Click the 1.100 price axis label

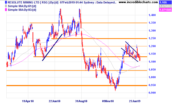[152, 62]
